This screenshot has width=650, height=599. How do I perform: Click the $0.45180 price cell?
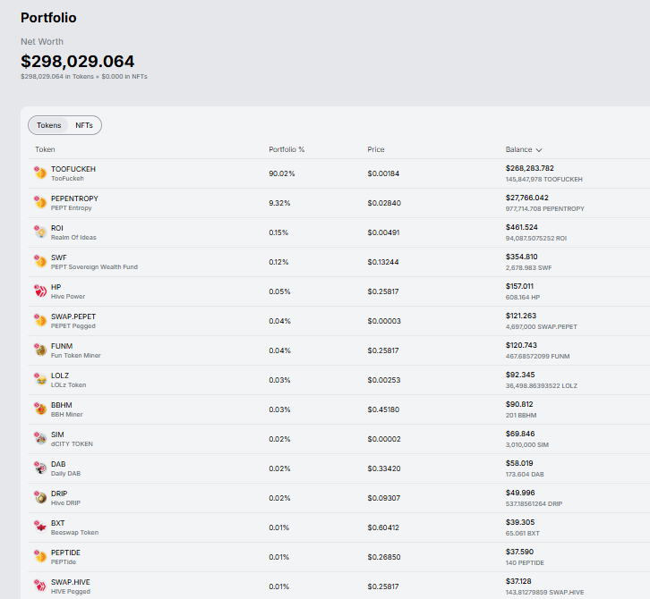click(x=383, y=409)
